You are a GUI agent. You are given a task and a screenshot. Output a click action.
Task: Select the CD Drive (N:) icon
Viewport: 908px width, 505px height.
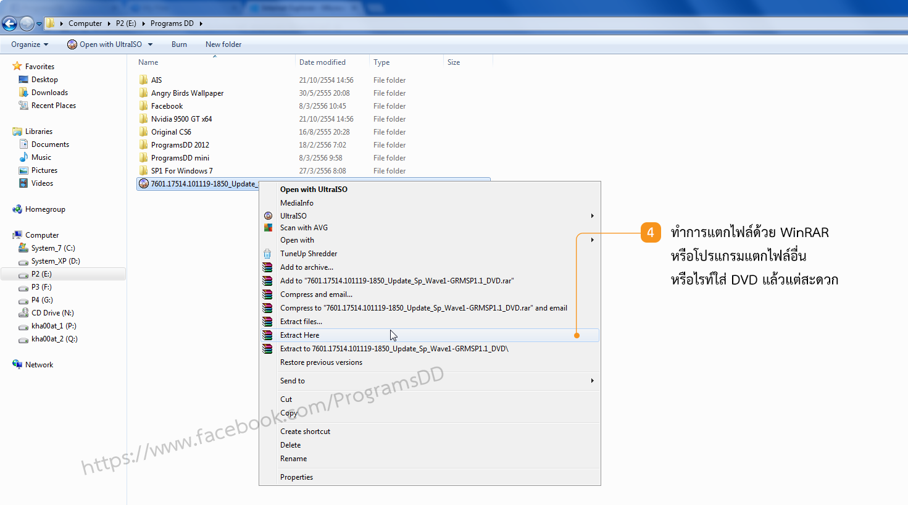(23, 313)
